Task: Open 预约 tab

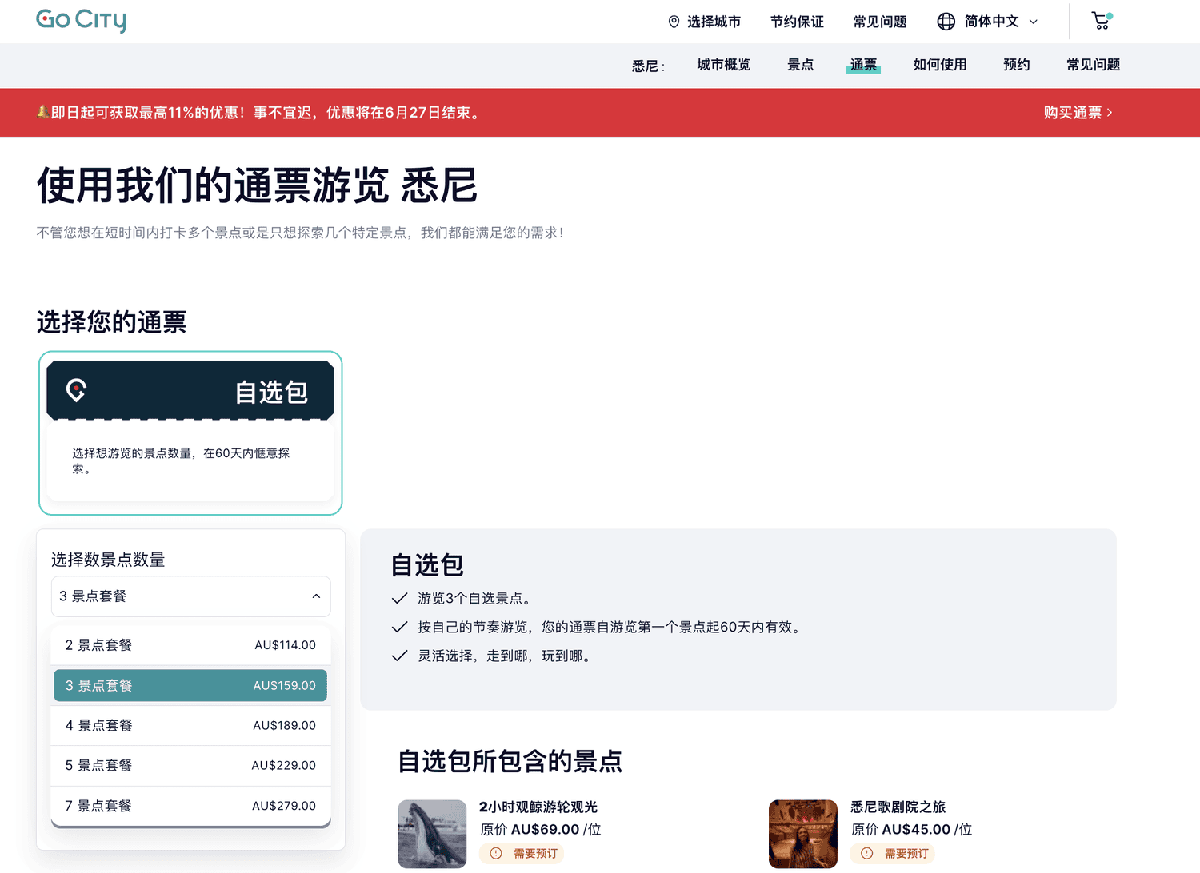Action: click(x=1016, y=65)
